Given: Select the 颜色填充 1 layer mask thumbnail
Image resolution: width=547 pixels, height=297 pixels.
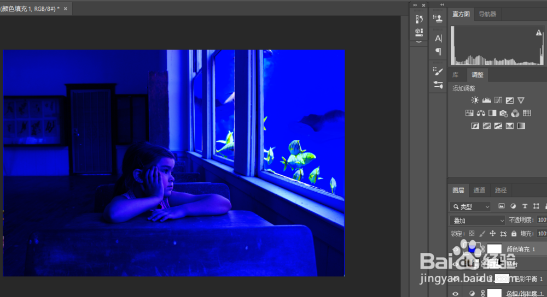Looking at the screenshot, I should click(x=494, y=249).
